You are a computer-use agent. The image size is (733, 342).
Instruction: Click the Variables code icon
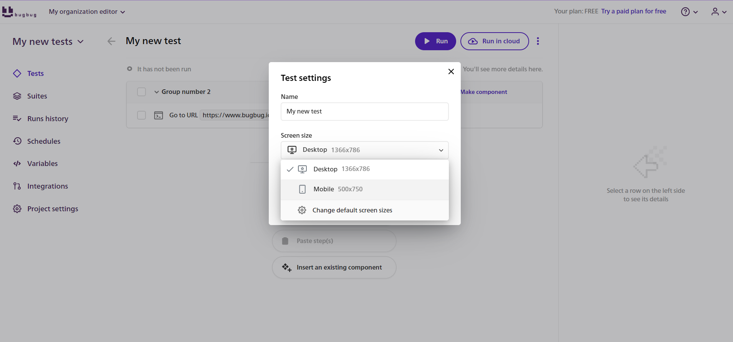coord(17,163)
